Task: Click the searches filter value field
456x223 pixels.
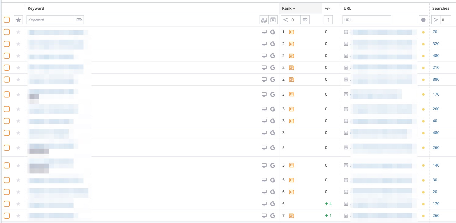Action: (x=446, y=20)
